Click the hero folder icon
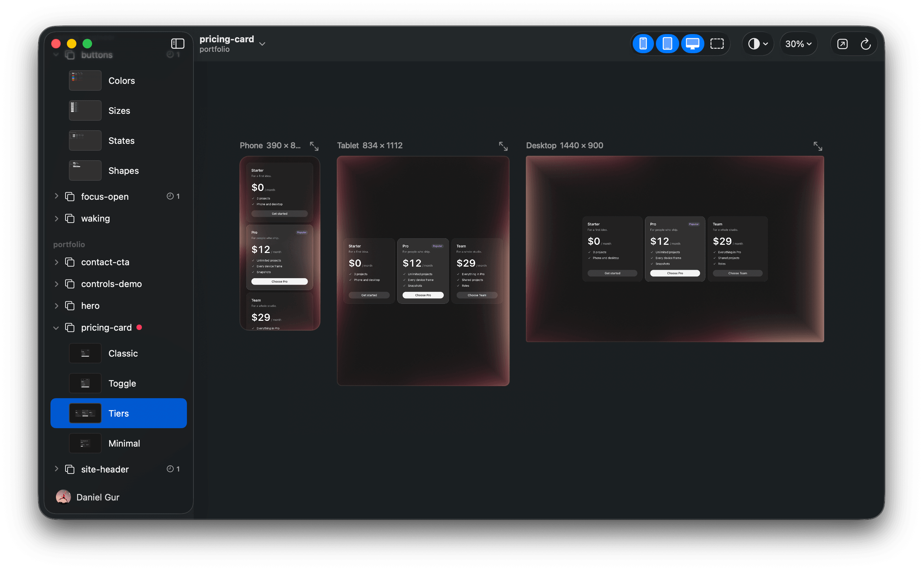 click(x=70, y=306)
